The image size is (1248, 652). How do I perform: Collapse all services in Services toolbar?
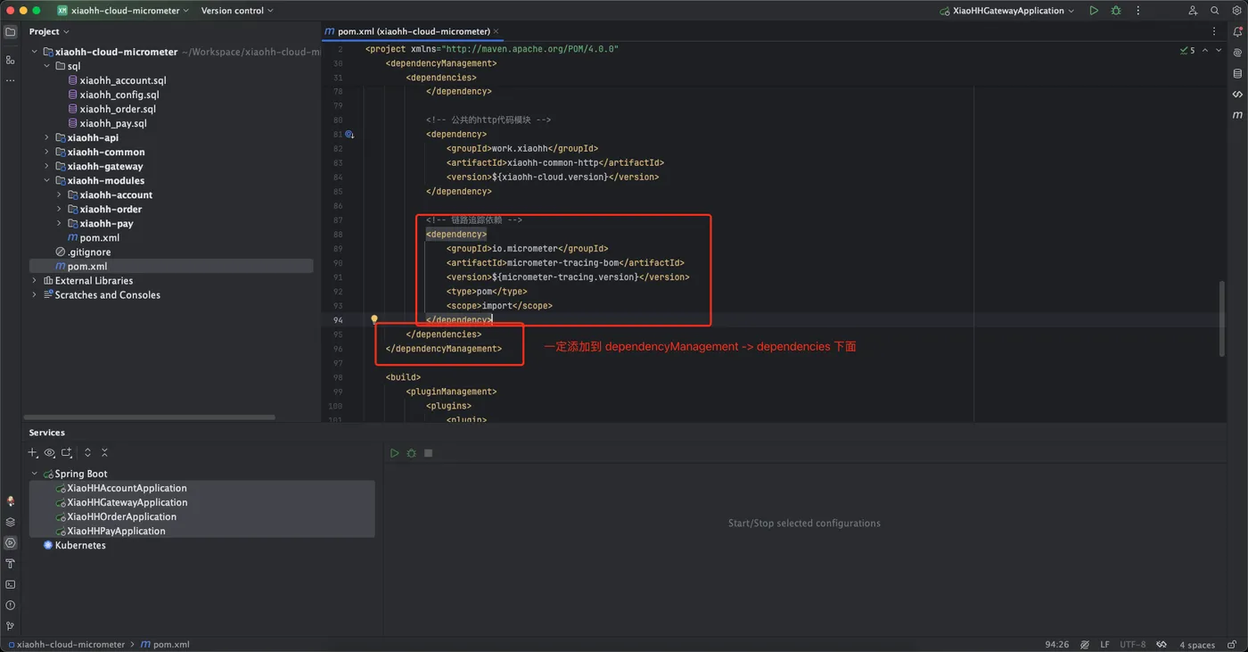coord(104,453)
